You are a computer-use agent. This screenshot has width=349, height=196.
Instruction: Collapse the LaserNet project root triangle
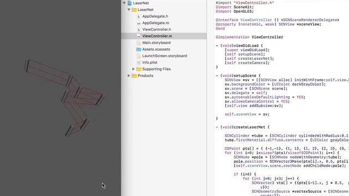(124, 3)
